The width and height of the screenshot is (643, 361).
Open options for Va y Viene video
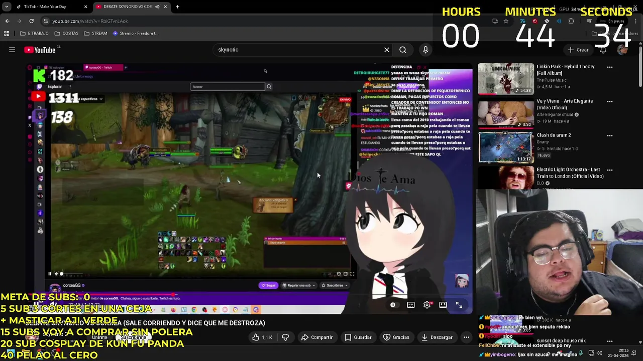[x=610, y=101]
